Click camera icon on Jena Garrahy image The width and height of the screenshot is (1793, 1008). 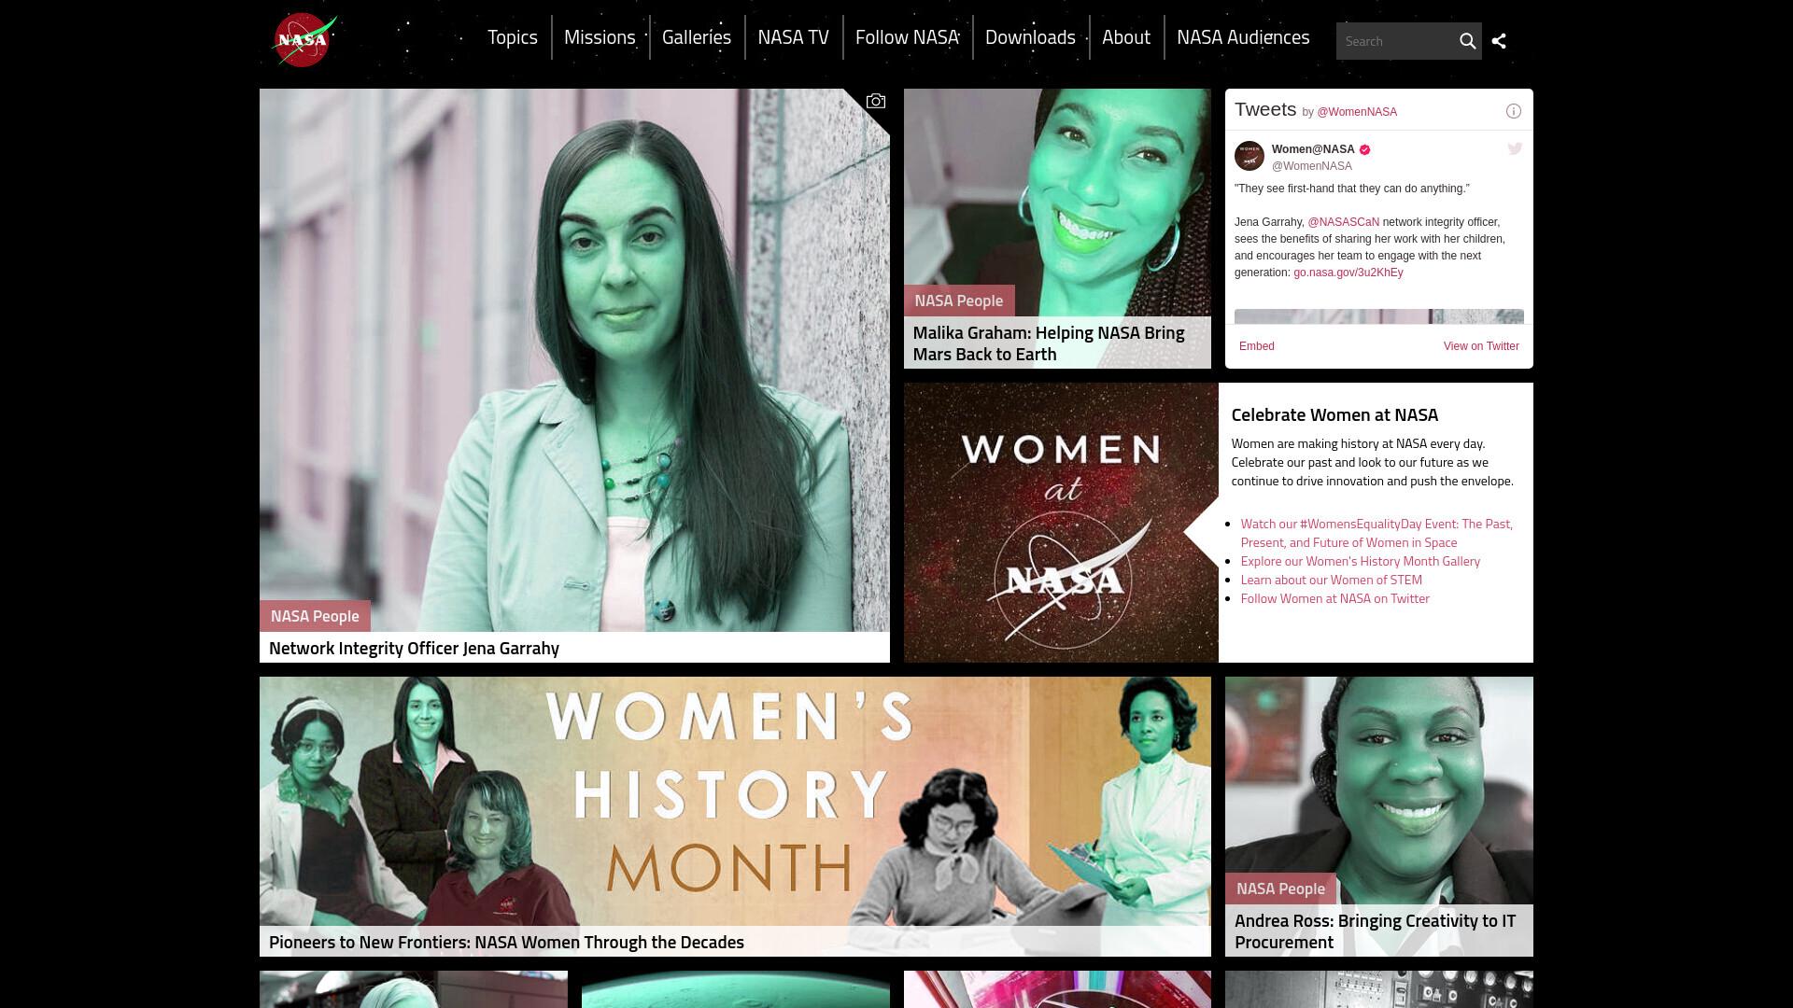click(875, 102)
